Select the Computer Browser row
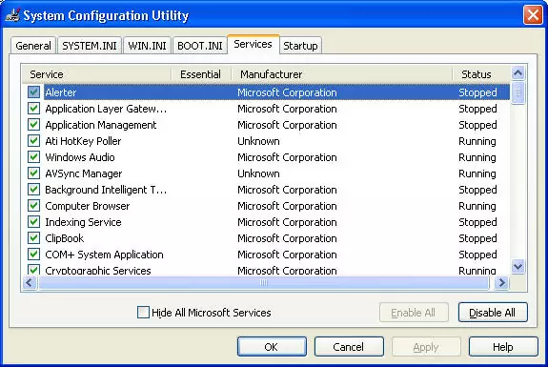Image resolution: width=548 pixels, height=367 pixels. 266,206
